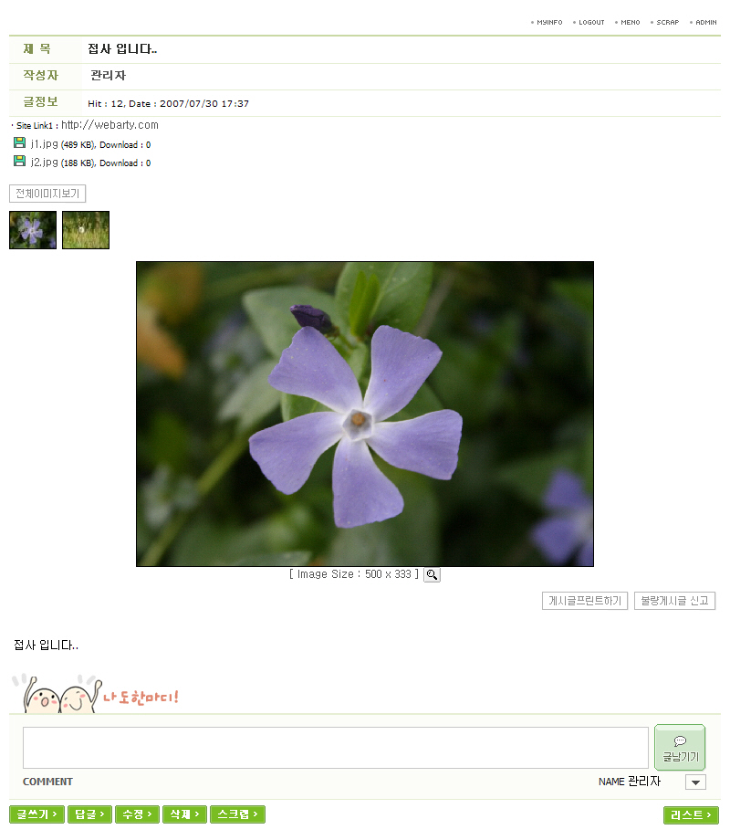Click the 게시글프린트하기 print button
The height and width of the screenshot is (840, 730).
pos(585,601)
